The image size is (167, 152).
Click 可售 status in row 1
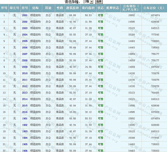tap(100, 15)
